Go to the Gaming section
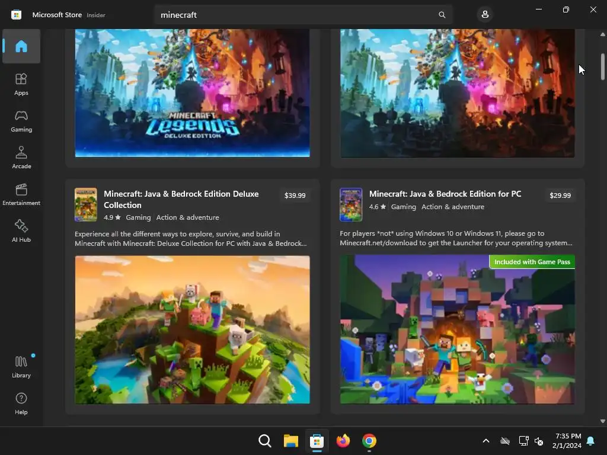Screen dimensions: 607x455 (21, 121)
